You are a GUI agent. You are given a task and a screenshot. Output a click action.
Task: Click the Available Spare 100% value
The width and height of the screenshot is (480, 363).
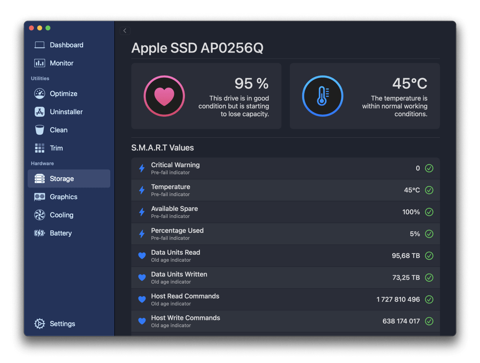point(411,212)
